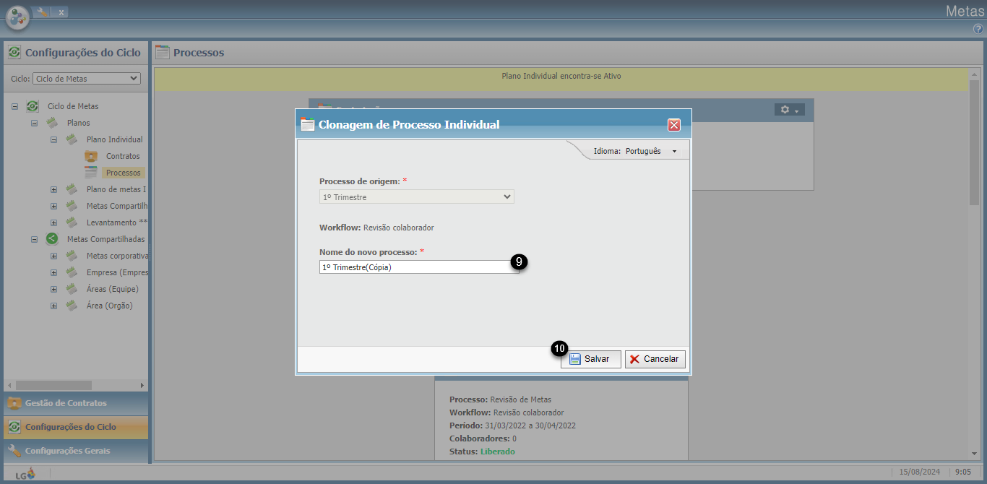Click the Clonagem dialog title icon
This screenshot has height=484, width=987.
[x=308, y=124]
